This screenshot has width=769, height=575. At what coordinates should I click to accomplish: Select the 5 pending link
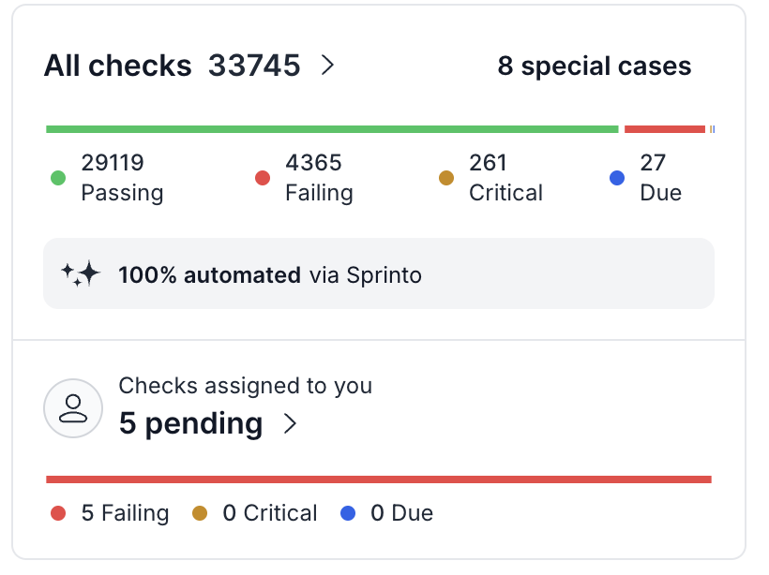click(x=190, y=423)
